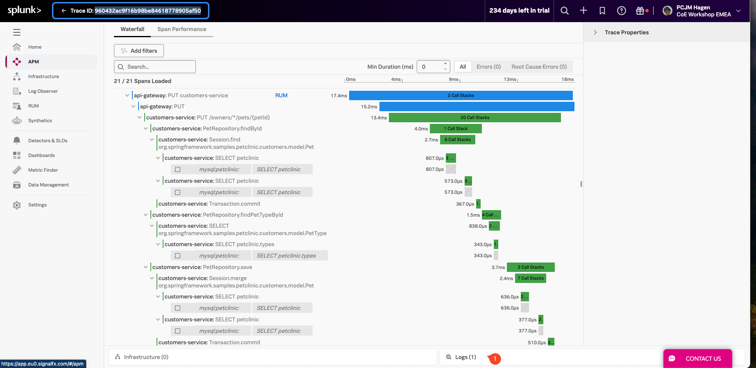756x368 pixels.
Task: Collapse the PetRepository.findById span
Action: coord(145,129)
